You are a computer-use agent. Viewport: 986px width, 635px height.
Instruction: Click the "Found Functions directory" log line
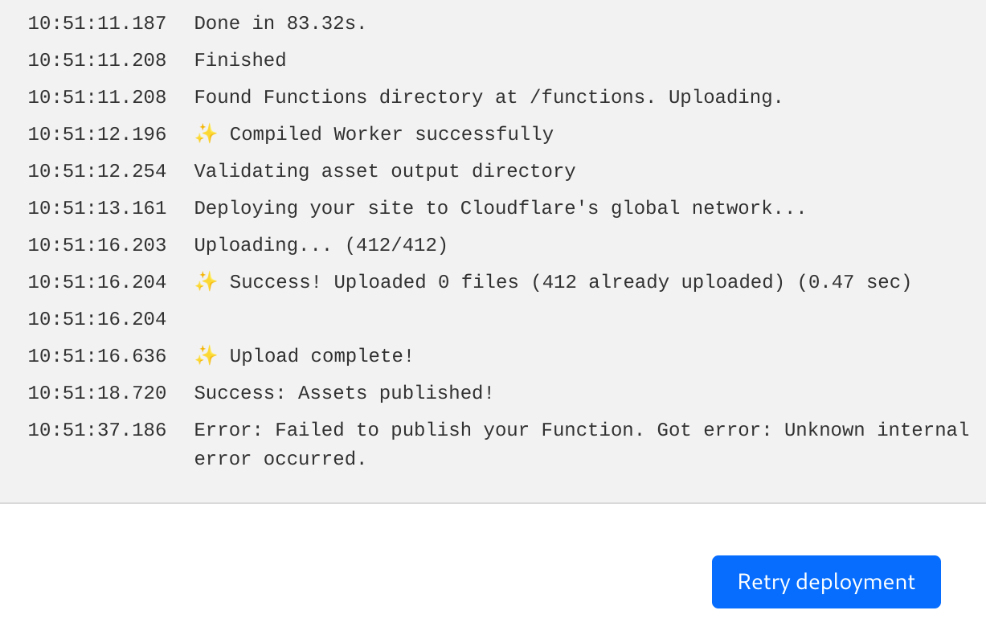[488, 98]
